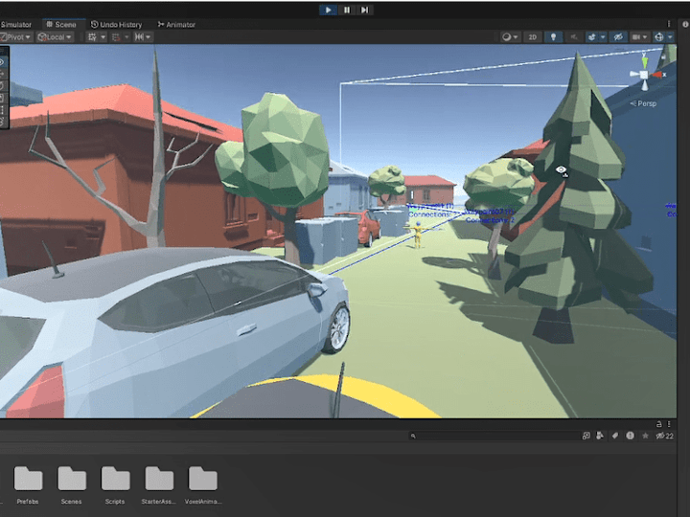The image size is (690, 517).
Task: Start Play mode with the Play button
Action: [x=329, y=10]
